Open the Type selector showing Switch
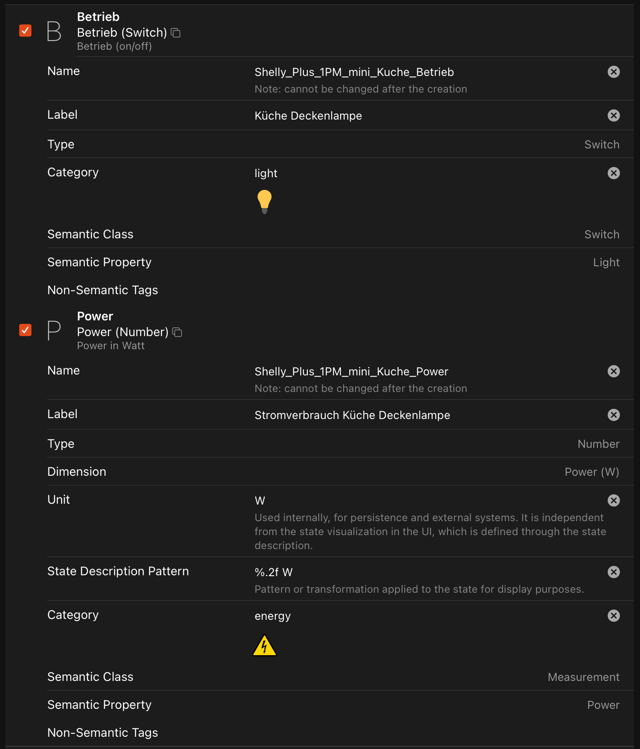 click(601, 144)
